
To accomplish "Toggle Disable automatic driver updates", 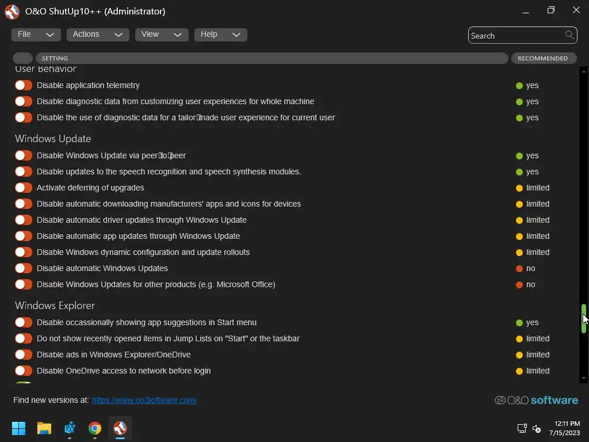I will [23, 220].
